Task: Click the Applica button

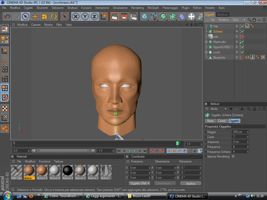Action: click(190, 183)
